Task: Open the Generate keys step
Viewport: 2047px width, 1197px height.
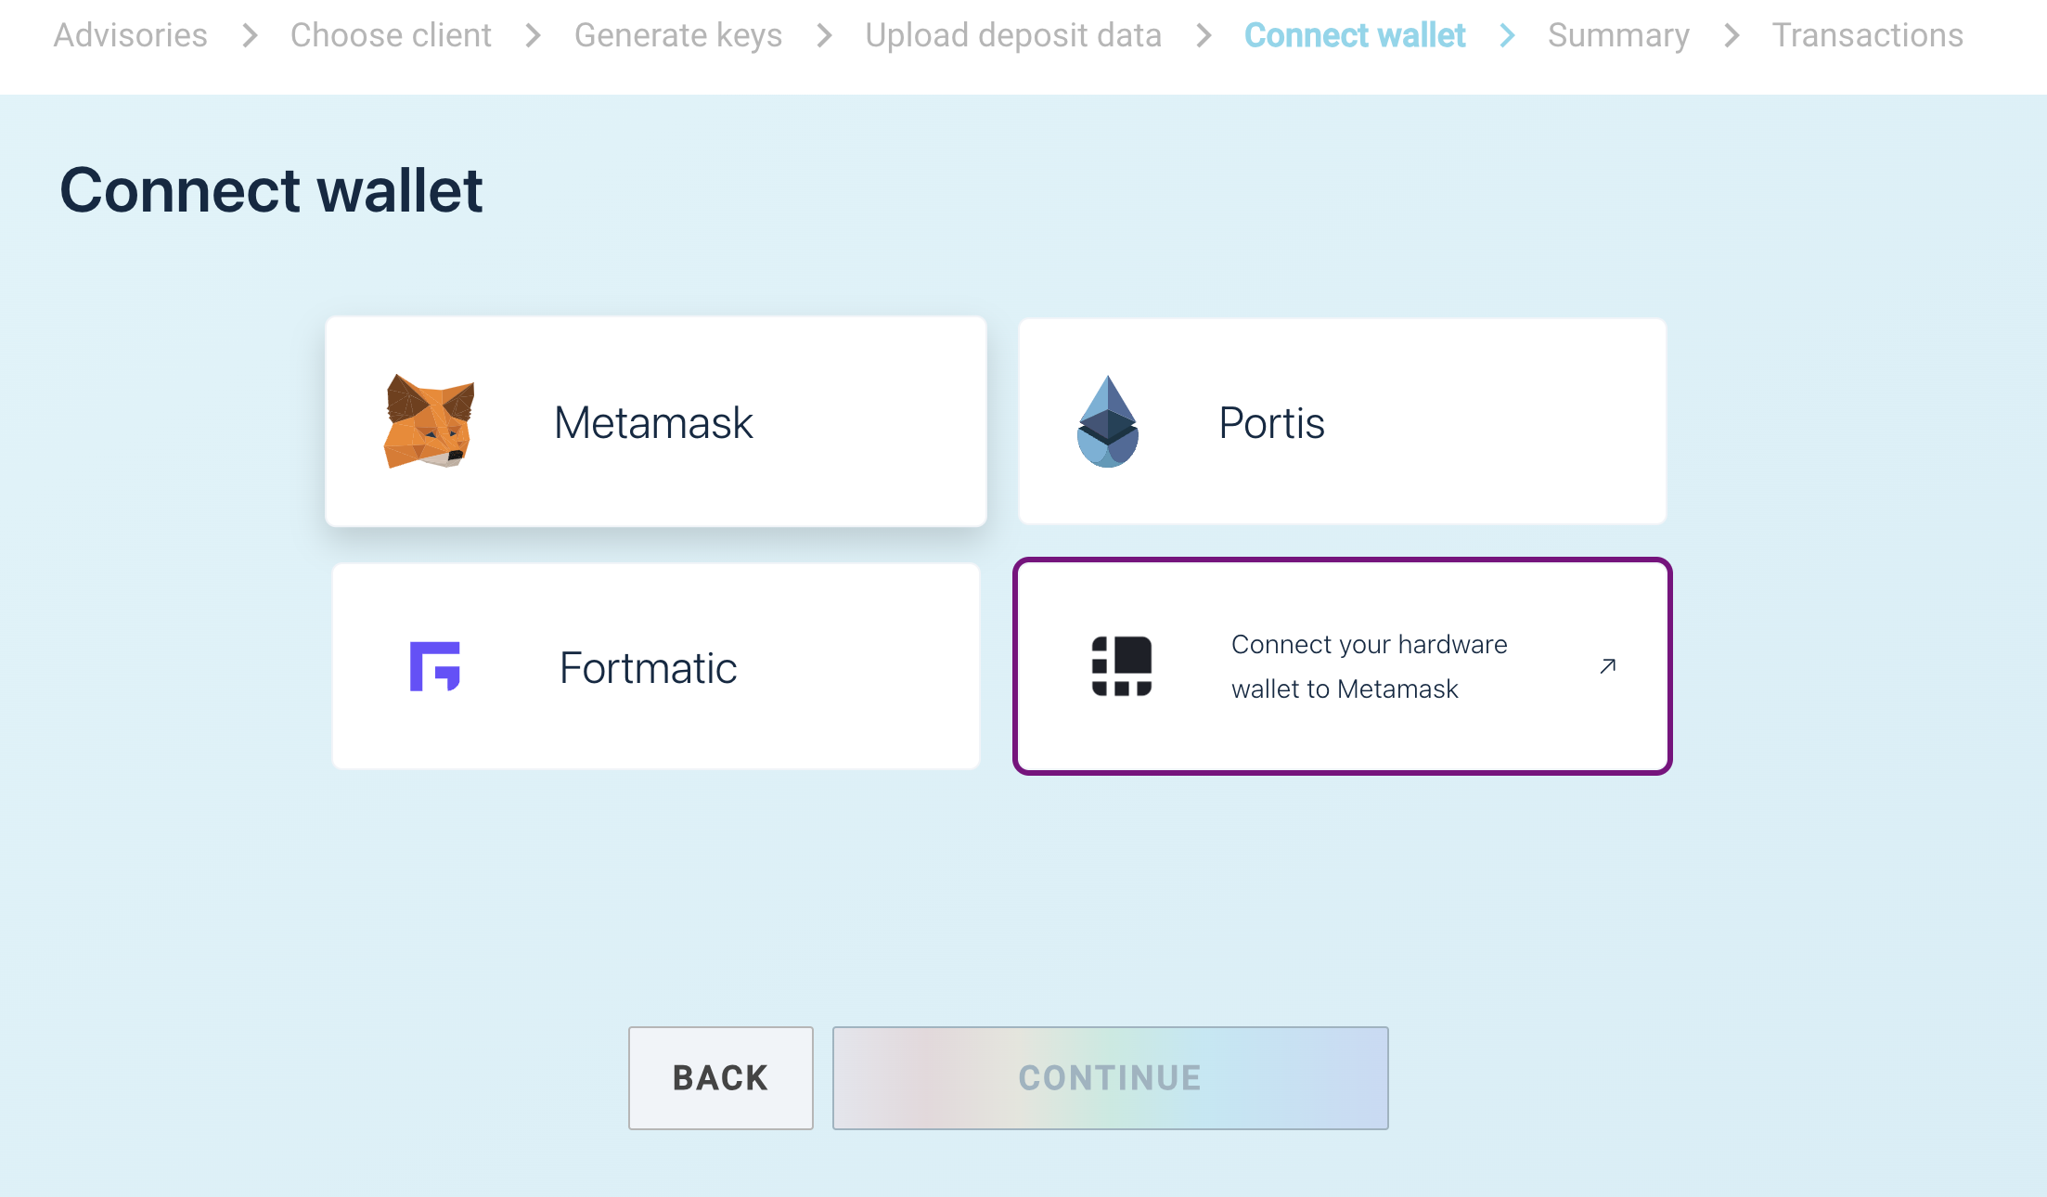Action: click(678, 35)
